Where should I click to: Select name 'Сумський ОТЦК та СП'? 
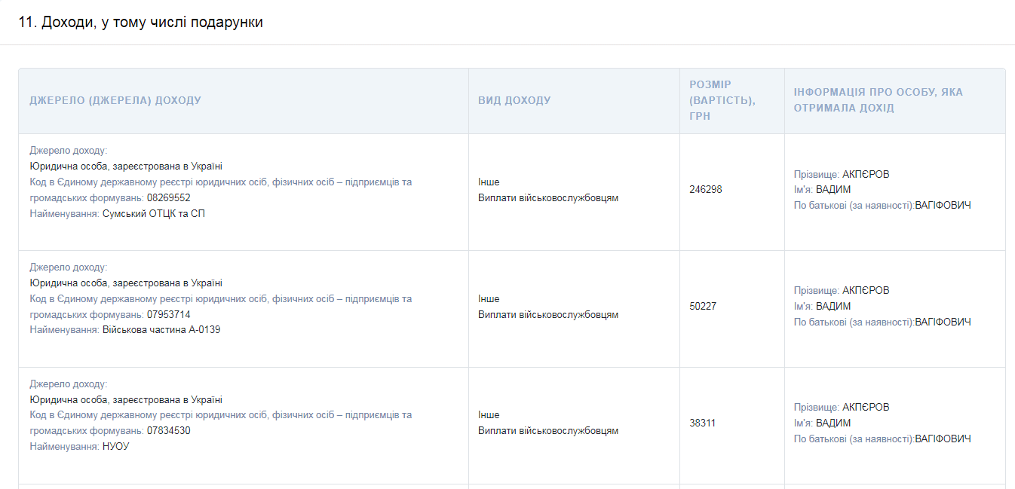154,214
